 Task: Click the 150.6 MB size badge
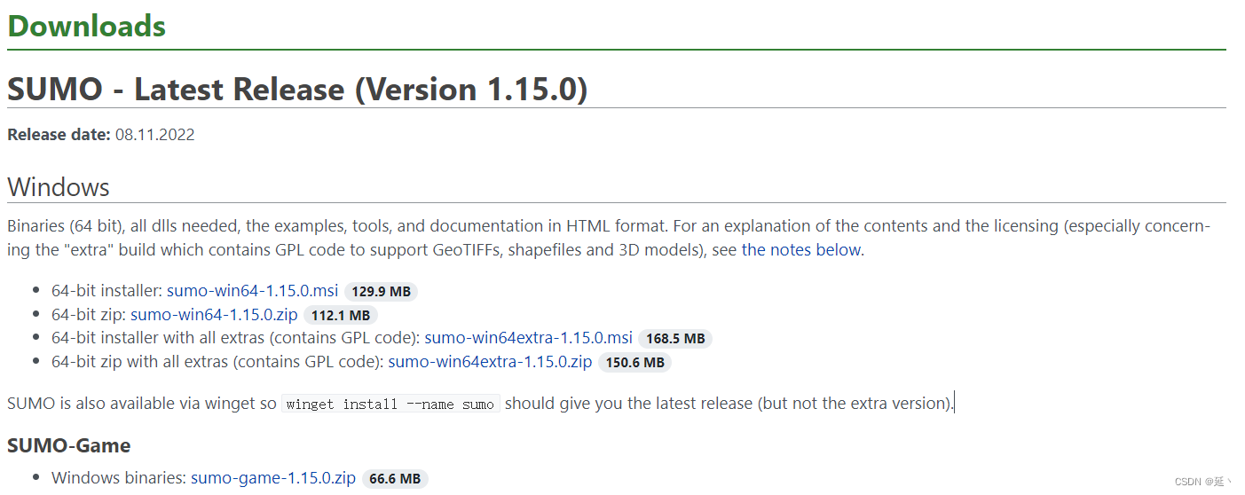point(634,362)
